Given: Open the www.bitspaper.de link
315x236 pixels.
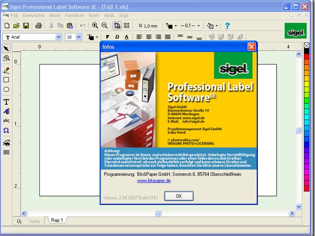Looking at the screenshot, I should coord(154,180).
